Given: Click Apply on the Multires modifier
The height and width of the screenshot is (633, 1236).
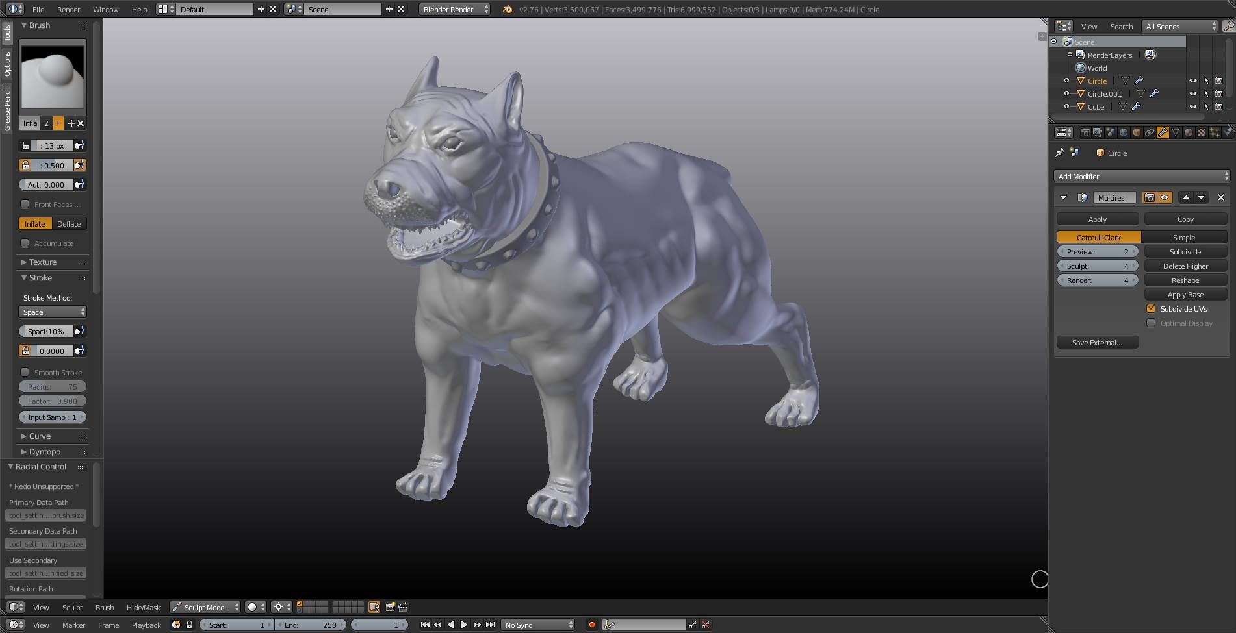Looking at the screenshot, I should [x=1097, y=219].
